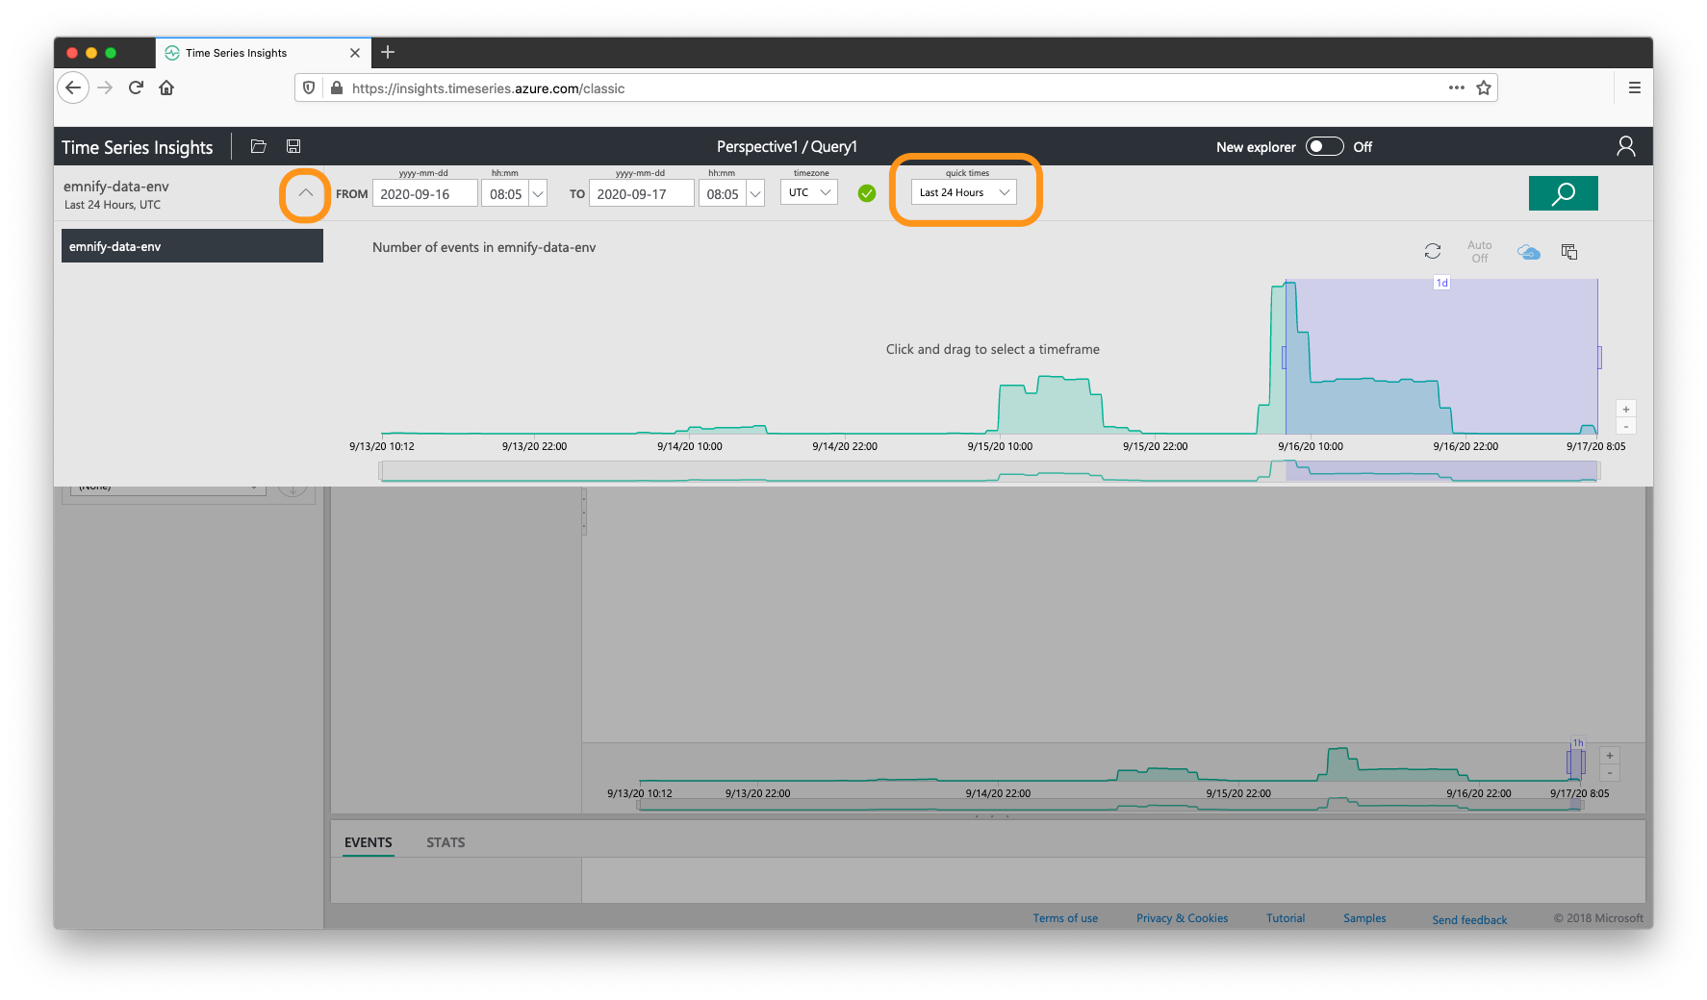The height and width of the screenshot is (1000, 1707).
Task: Toggle Auto Off refresh setting
Action: click(1479, 252)
